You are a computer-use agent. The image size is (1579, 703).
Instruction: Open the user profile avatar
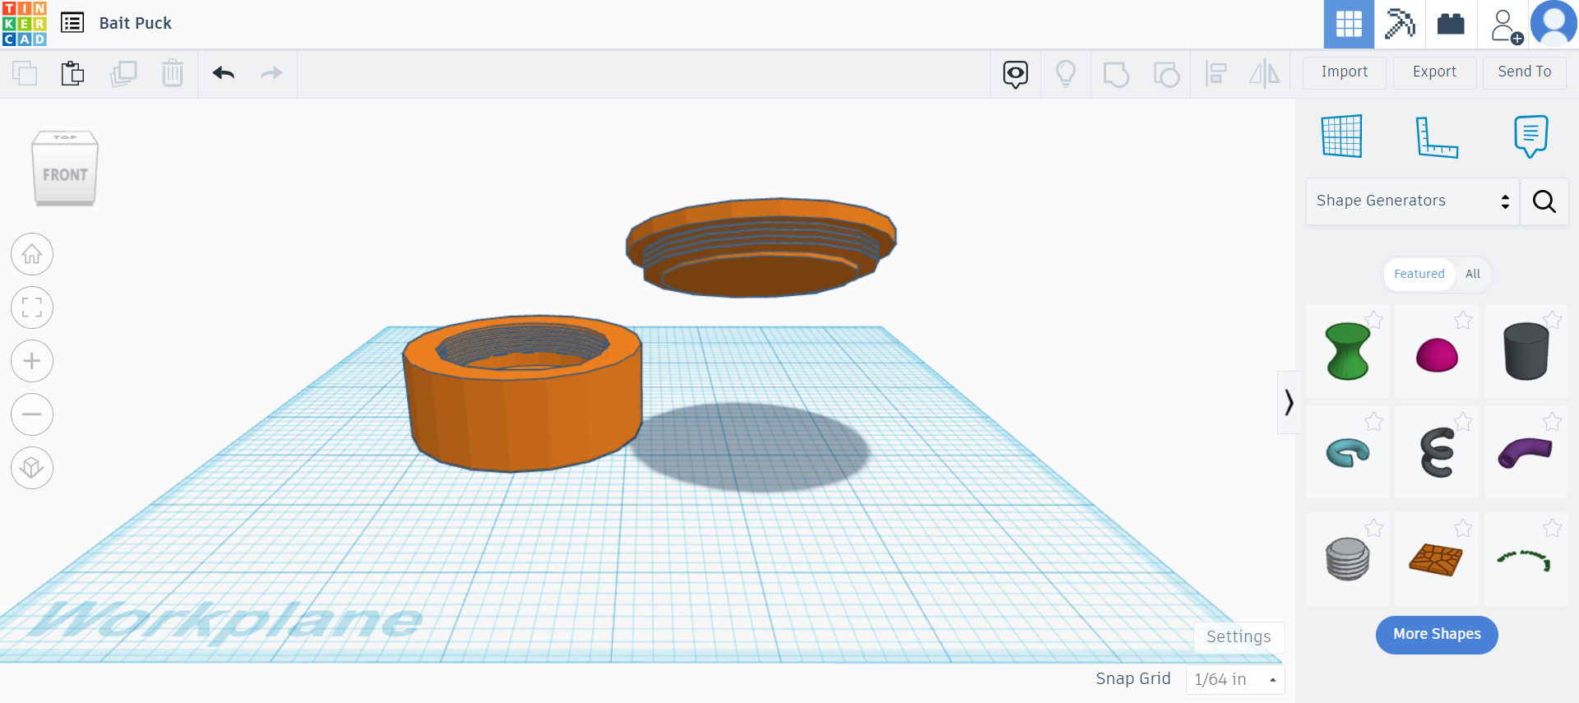[1554, 24]
